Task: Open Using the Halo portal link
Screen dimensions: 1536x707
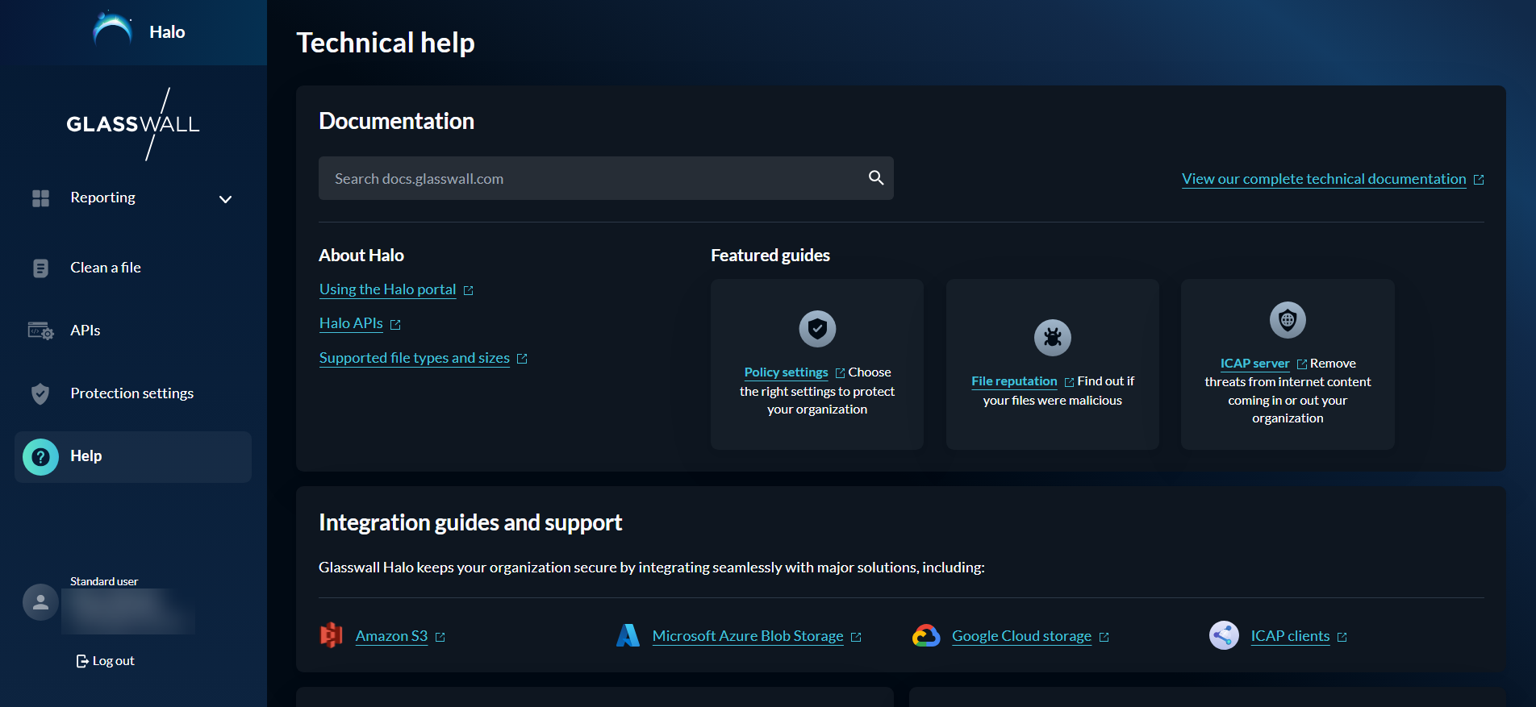Action: click(387, 289)
